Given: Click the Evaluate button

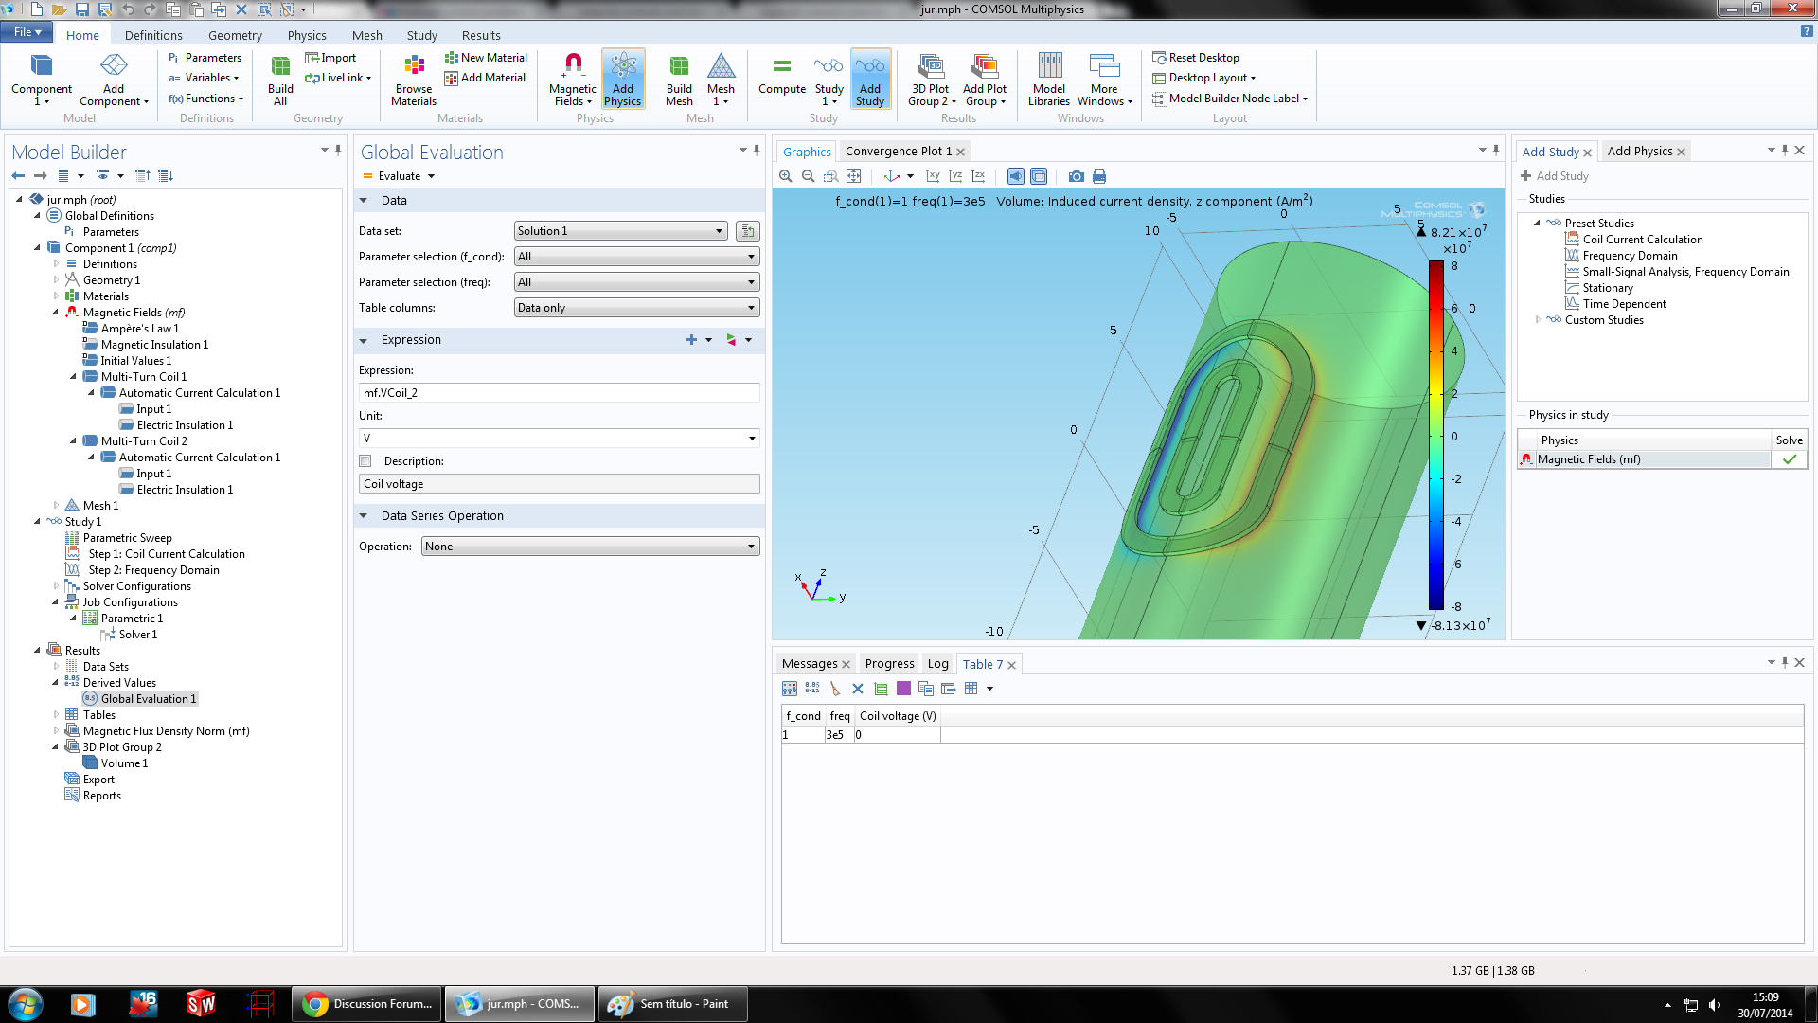Looking at the screenshot, I should (399, 176).
